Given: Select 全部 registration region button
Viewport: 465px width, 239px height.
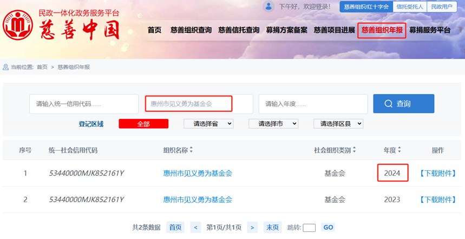Looking at the screenshot, I should coord(143,124).
